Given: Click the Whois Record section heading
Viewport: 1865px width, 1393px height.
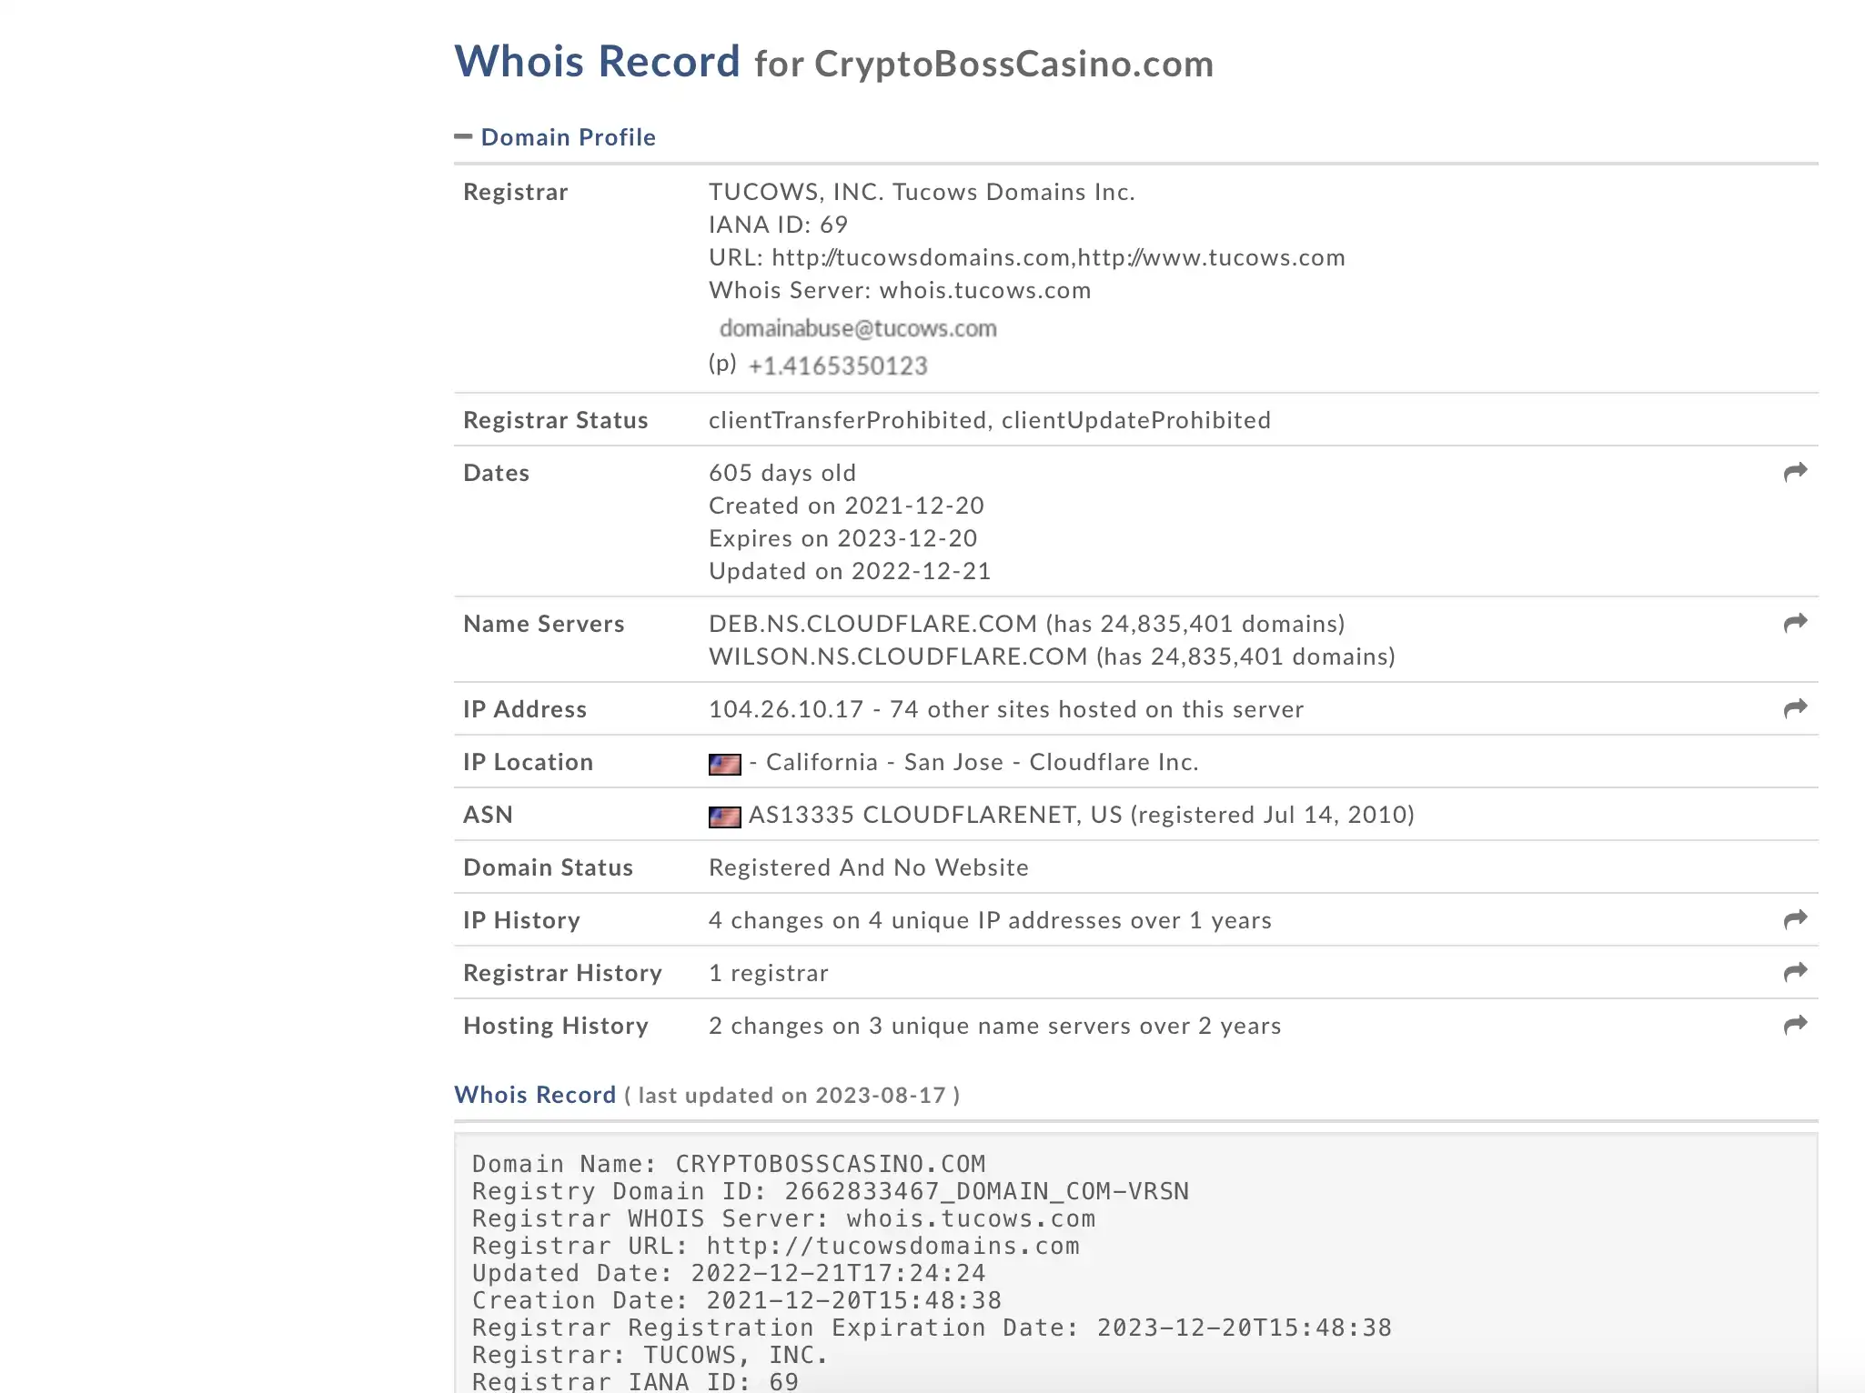Looking at the screenshot, I should point(535,1095).
